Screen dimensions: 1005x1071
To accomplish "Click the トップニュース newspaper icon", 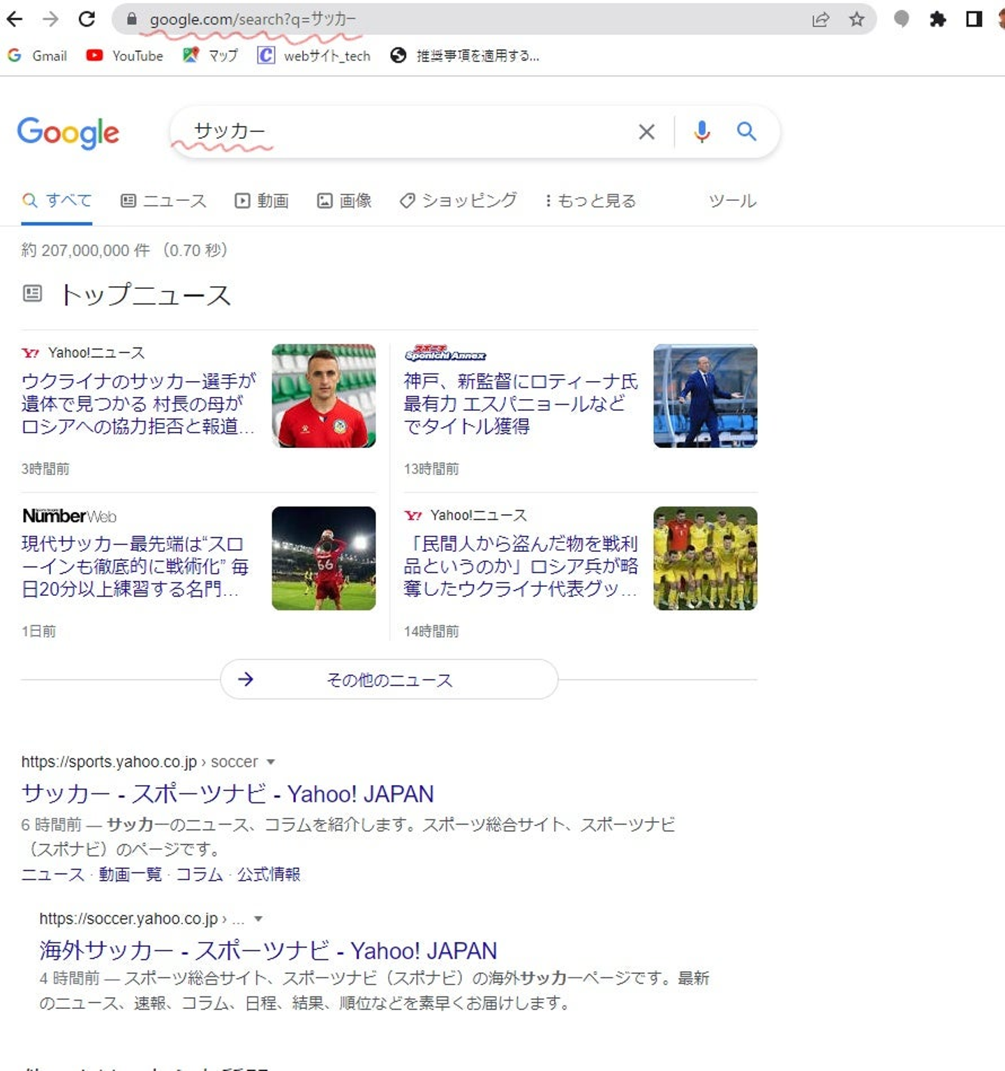I will (32, 293).
